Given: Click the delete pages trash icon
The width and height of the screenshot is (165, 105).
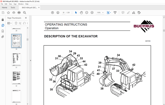Looking at the screenshot, I should point(16,23).
